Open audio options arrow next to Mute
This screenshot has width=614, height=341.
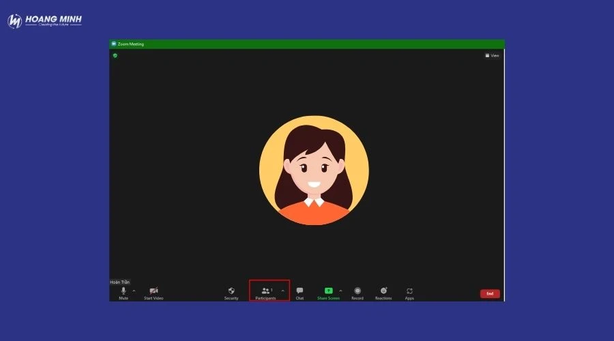tap(134, 291)
